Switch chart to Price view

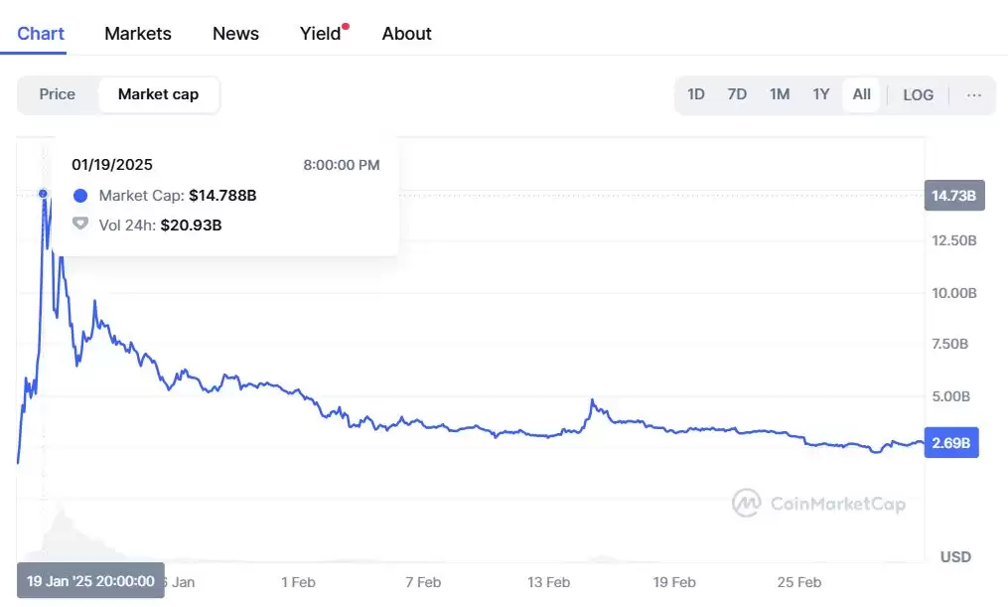point(58,94)
